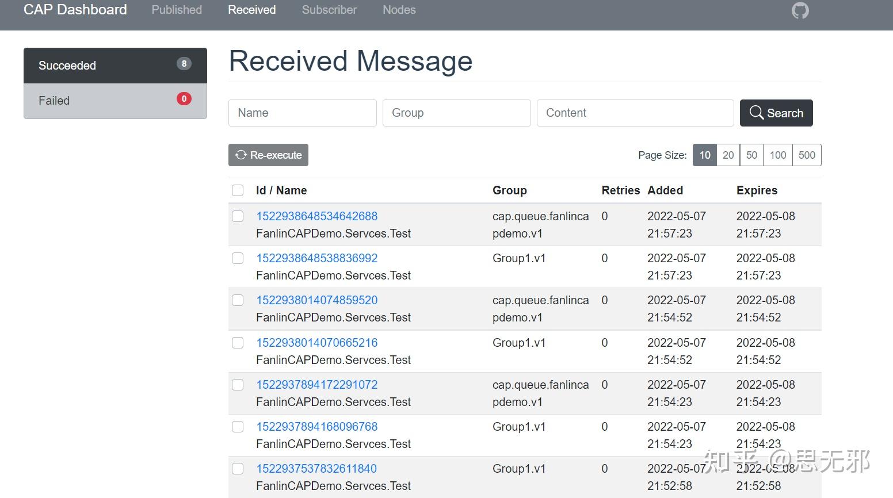Open the GitHub icon link
The height and width of the screenshot is (498, 893).
[800, 10]
